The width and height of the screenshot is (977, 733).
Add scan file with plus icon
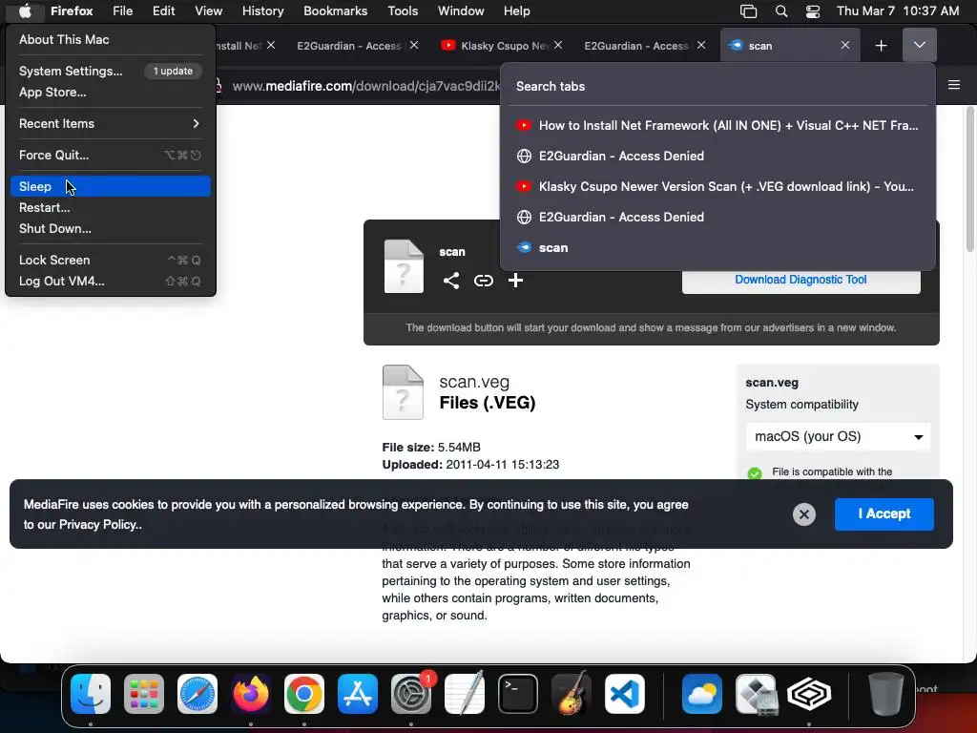[515, 281]
